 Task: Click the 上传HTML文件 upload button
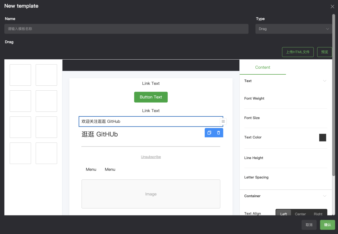(298, 52)
